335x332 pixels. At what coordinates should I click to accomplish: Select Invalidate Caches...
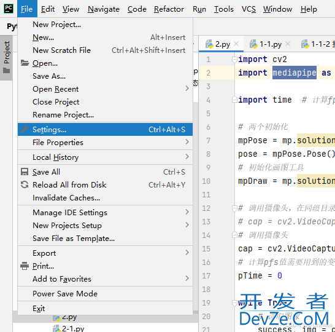(x=105, y=197)
